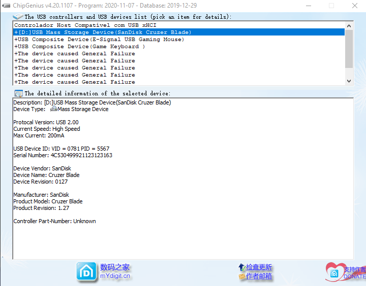Click the DONATE link text
The width and height of the screenshot is (366, 286).
pyautogui.click(x=355, y=276)
